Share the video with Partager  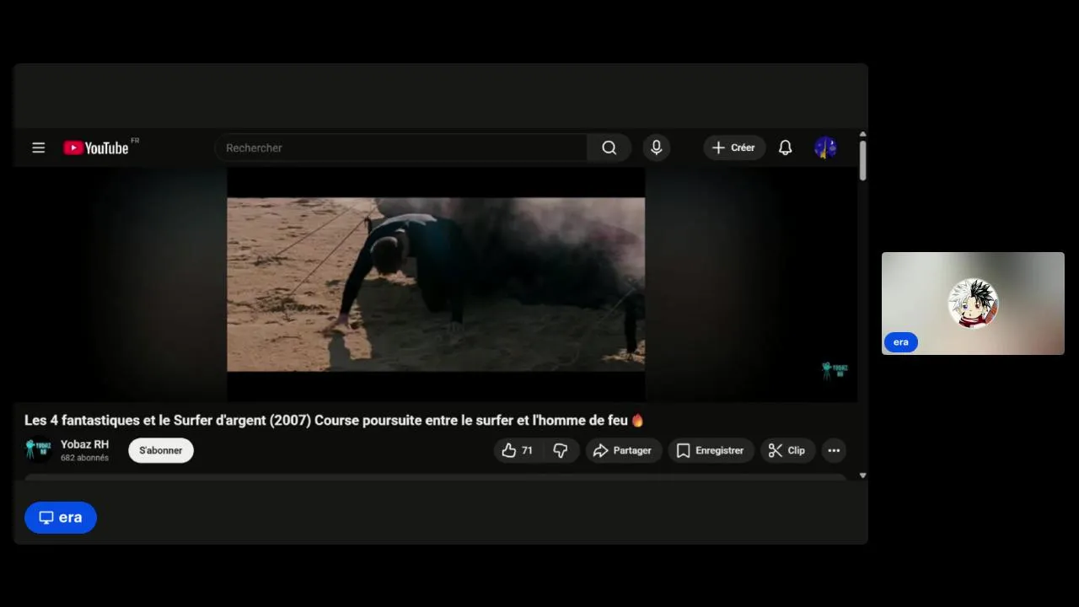(623, 450)
